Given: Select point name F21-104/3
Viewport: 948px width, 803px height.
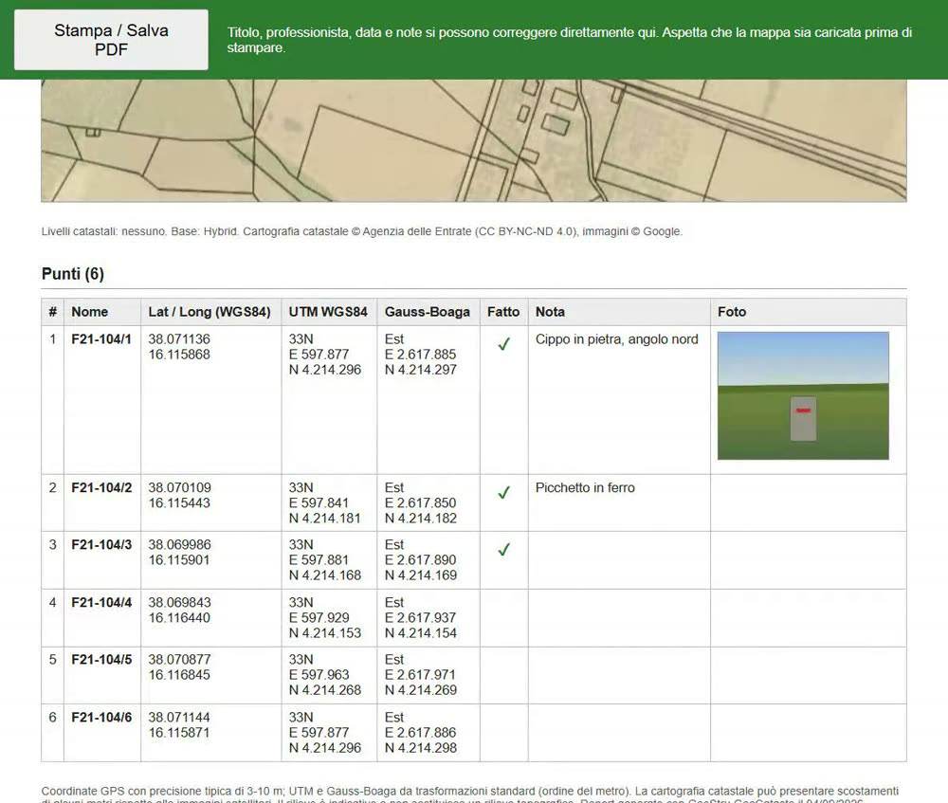Looking at the screenshot, I should 101,545.
